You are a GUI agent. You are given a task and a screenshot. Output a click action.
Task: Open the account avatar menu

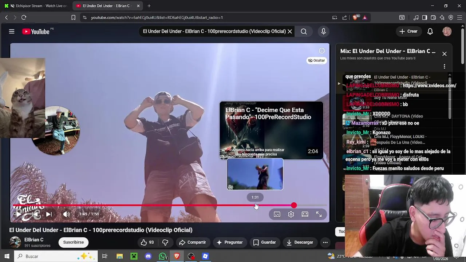(447, 31)
